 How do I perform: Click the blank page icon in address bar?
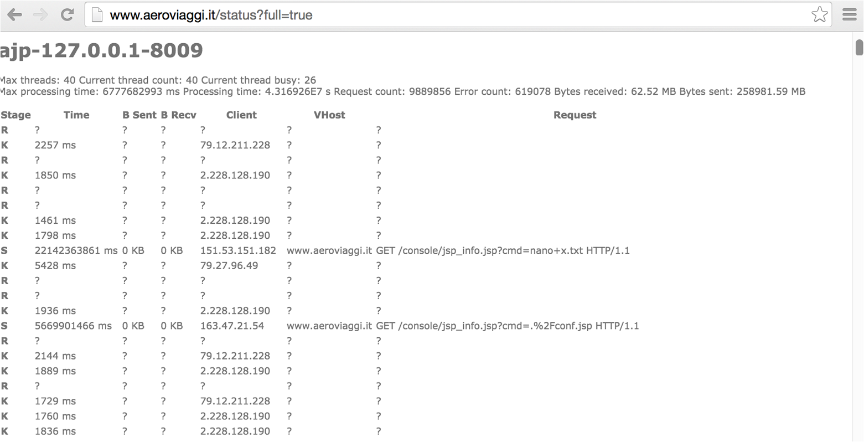pyautogui.click(x=96, y=14)
